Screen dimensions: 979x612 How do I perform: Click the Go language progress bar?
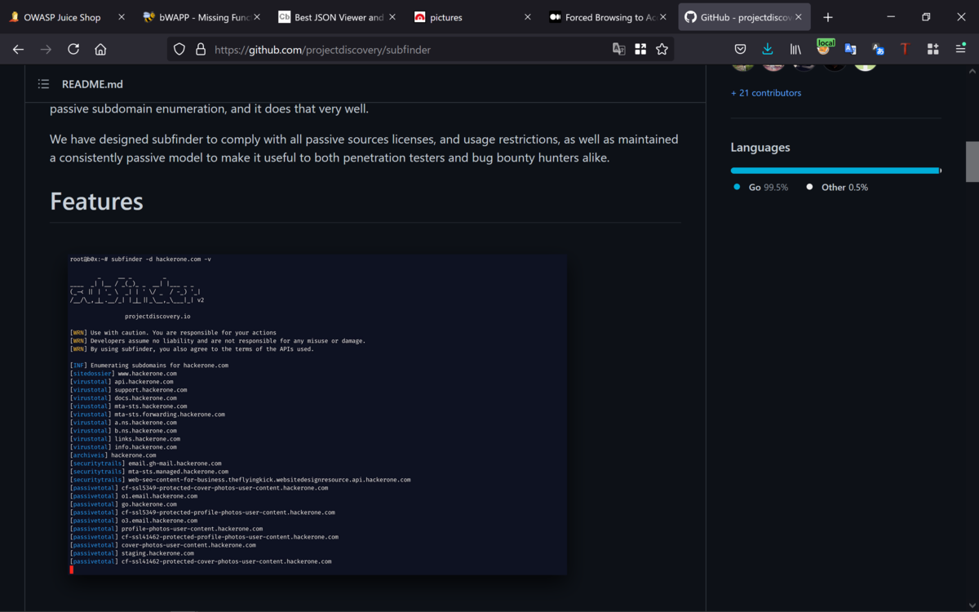pos(835,171)
